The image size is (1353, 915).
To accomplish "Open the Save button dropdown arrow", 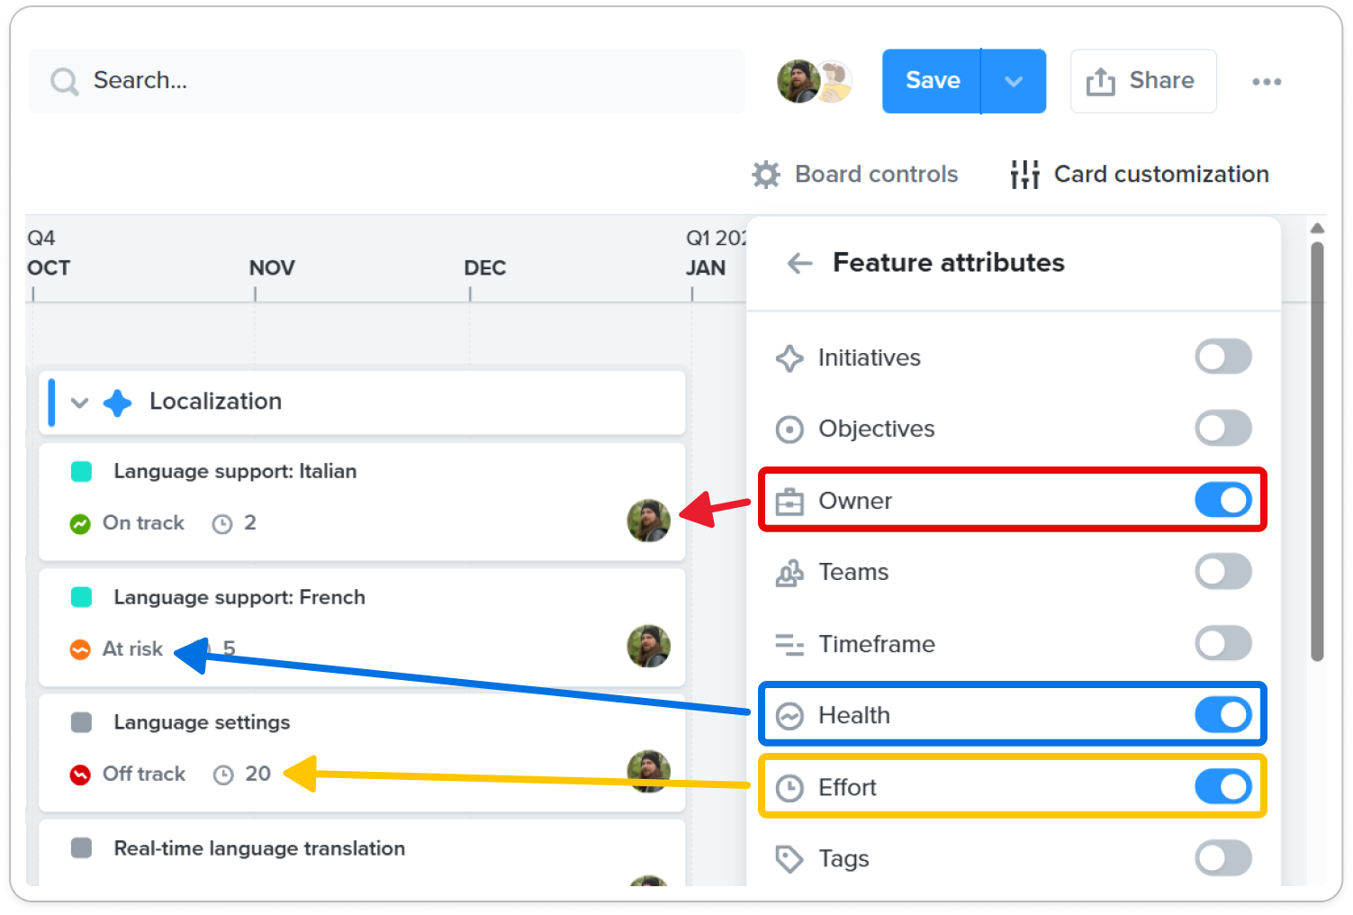I will [1014, 81].
